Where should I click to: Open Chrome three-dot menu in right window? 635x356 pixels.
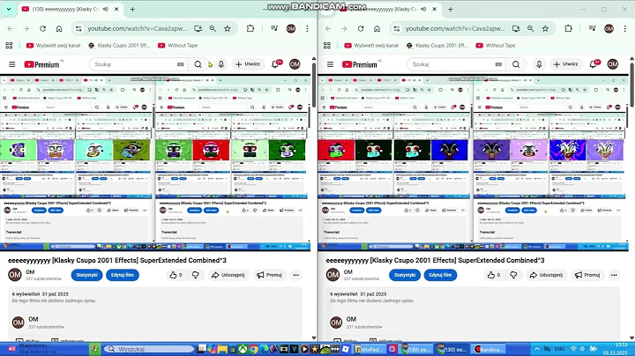625,28
